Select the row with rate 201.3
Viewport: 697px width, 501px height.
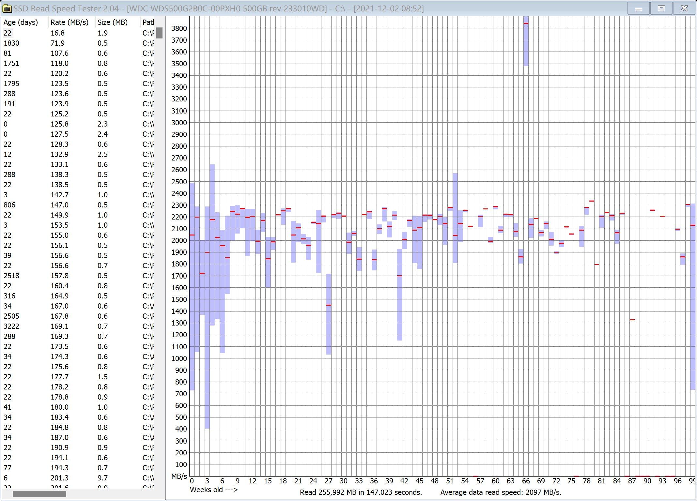tap(78, 478)
